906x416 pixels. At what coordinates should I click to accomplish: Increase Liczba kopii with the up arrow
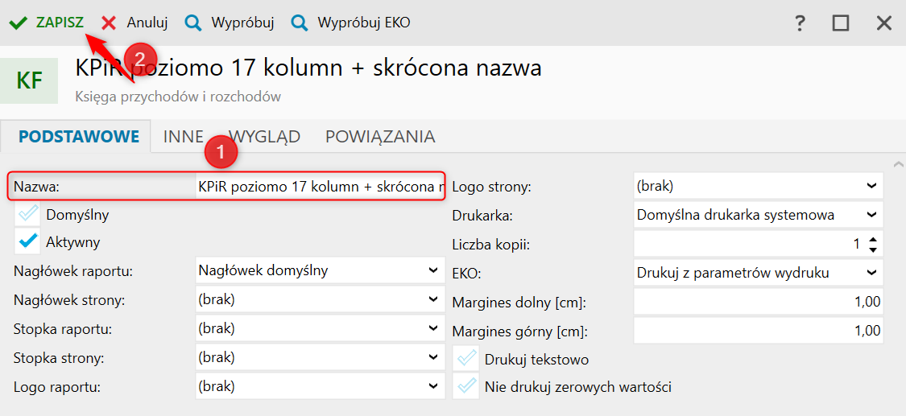tap(874, 238)
